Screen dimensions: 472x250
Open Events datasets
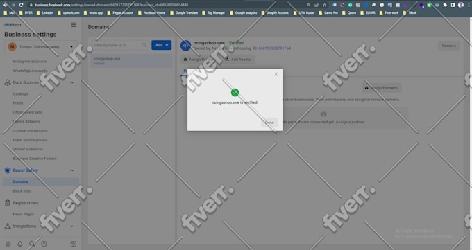click(x=26, y=121)
